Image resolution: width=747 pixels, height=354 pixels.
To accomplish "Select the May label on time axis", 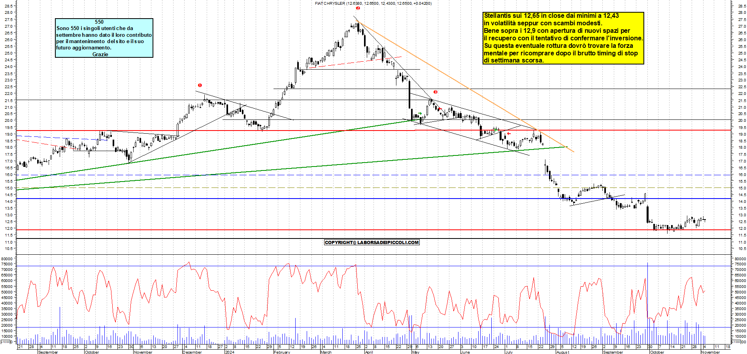I will coord(416,352).
